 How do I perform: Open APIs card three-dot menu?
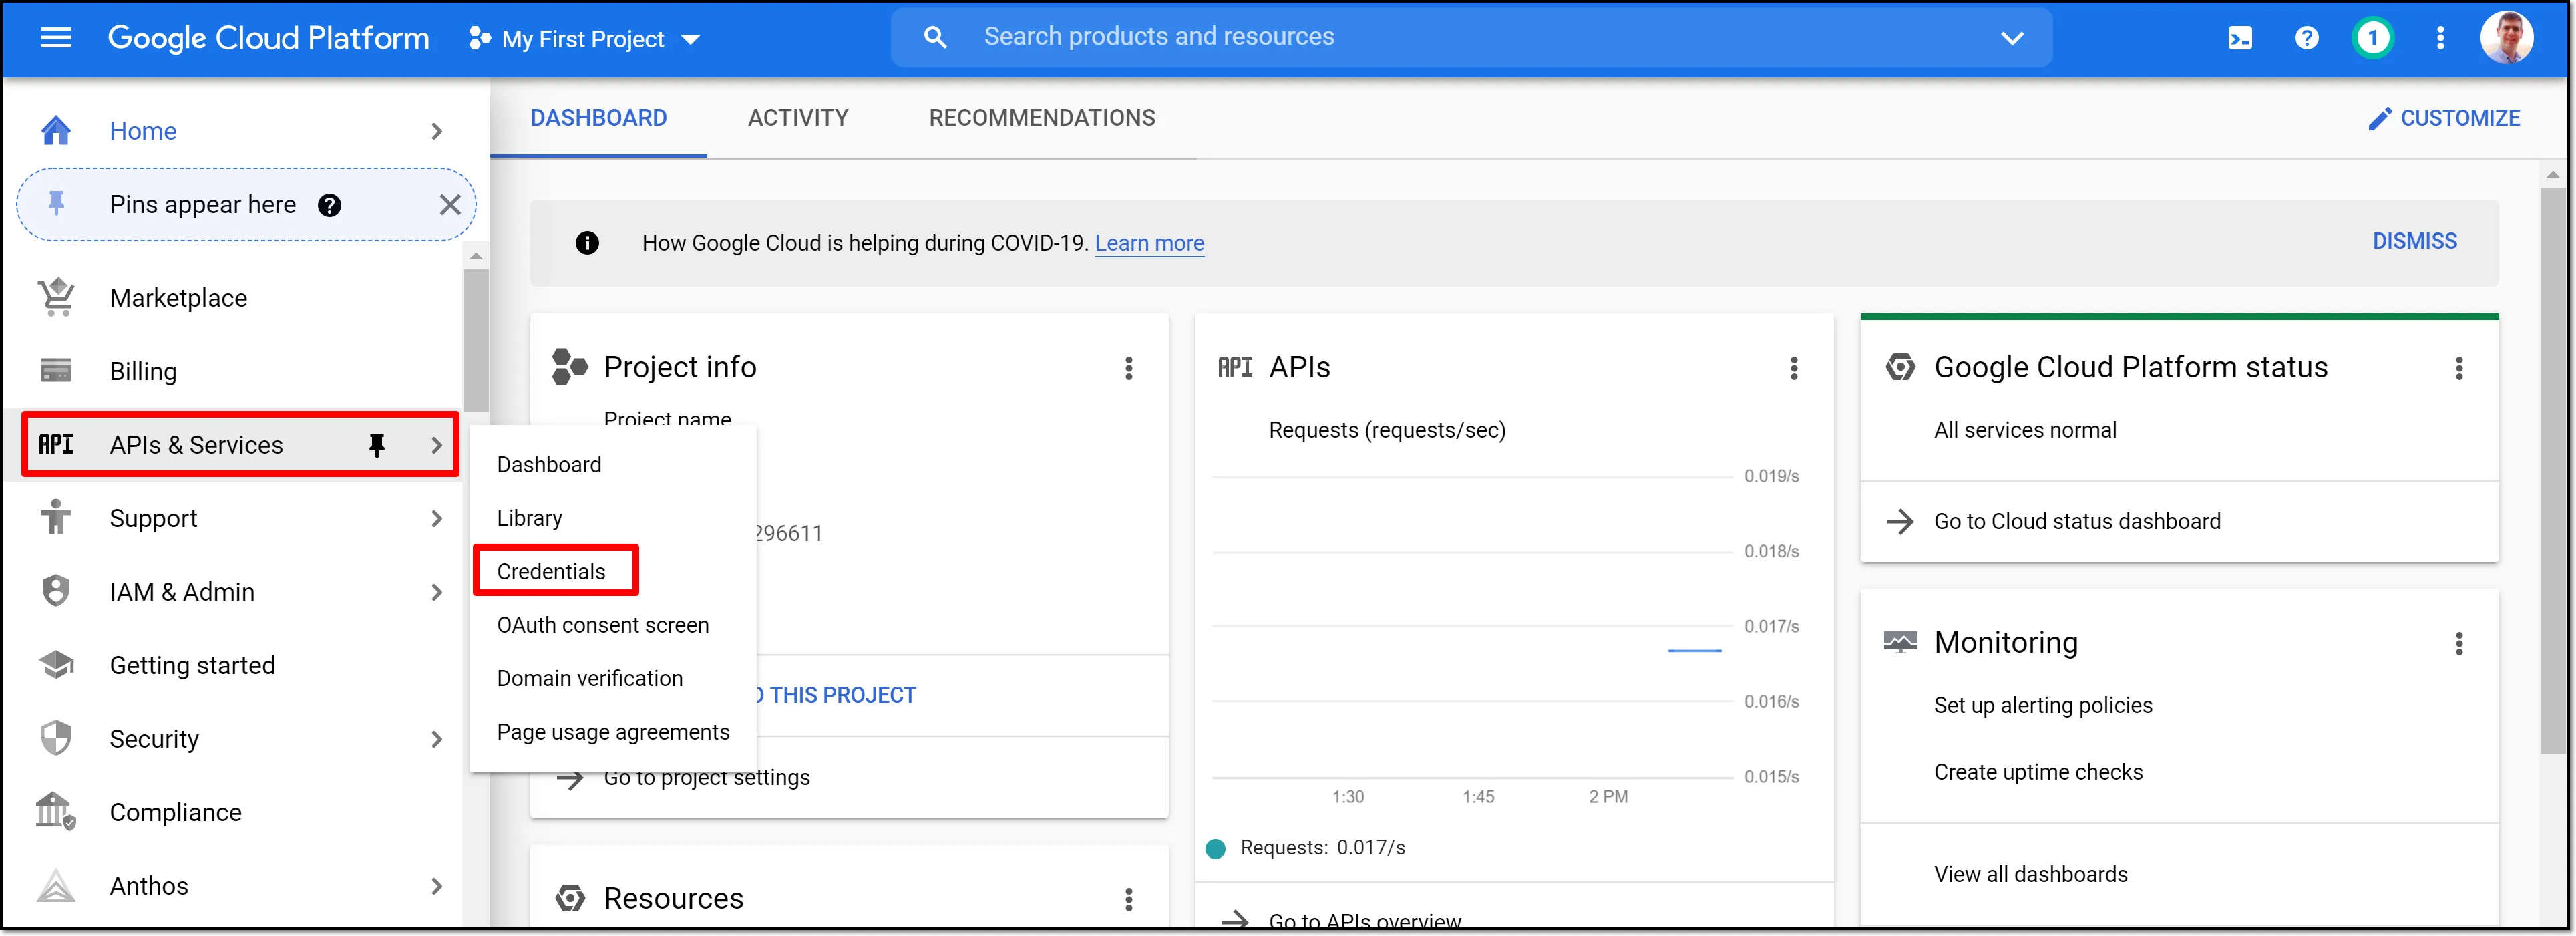pos(1793,368)
